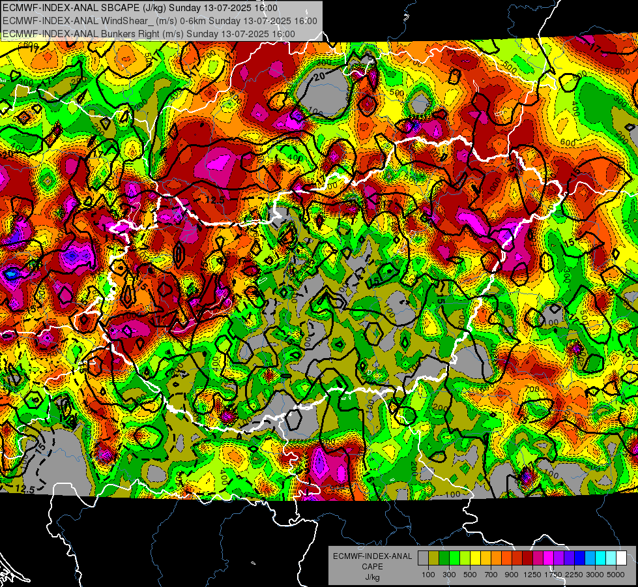Image resolution: width=638 pixels, height=587 pixels.
Task: Pick the orange legend swatch after 700
Action: [496, 558]
